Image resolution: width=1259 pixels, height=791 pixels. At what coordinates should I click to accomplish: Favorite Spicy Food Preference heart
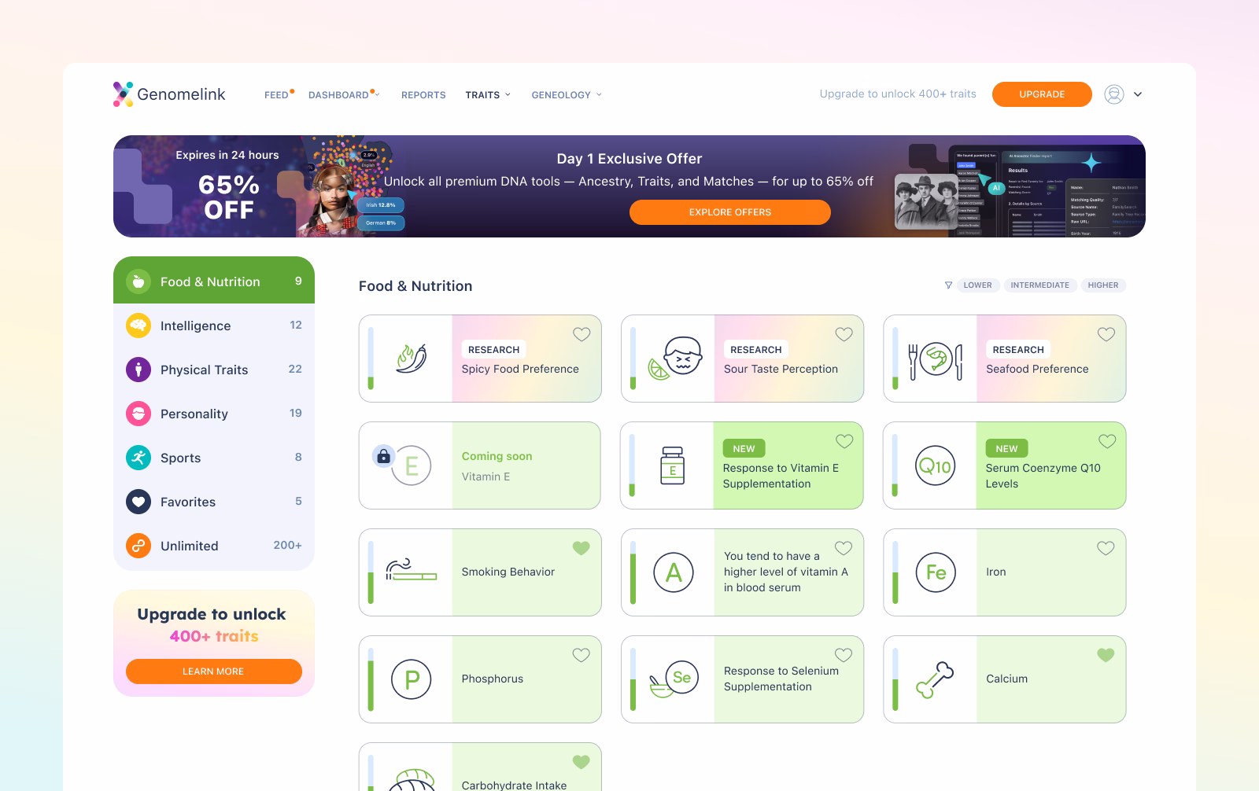coord(582,334)
